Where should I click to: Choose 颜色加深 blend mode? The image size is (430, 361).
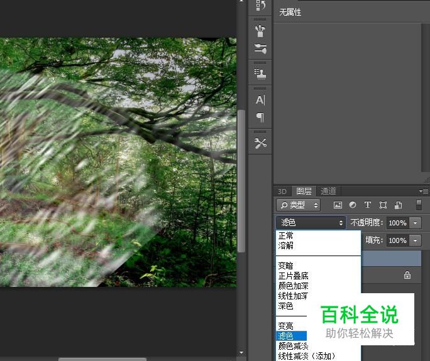tap(318, 286)
